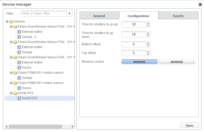204x132 pixels.
Task: Close the Device manager dialog
Action: pyautogui.click(x=200, y=4)
